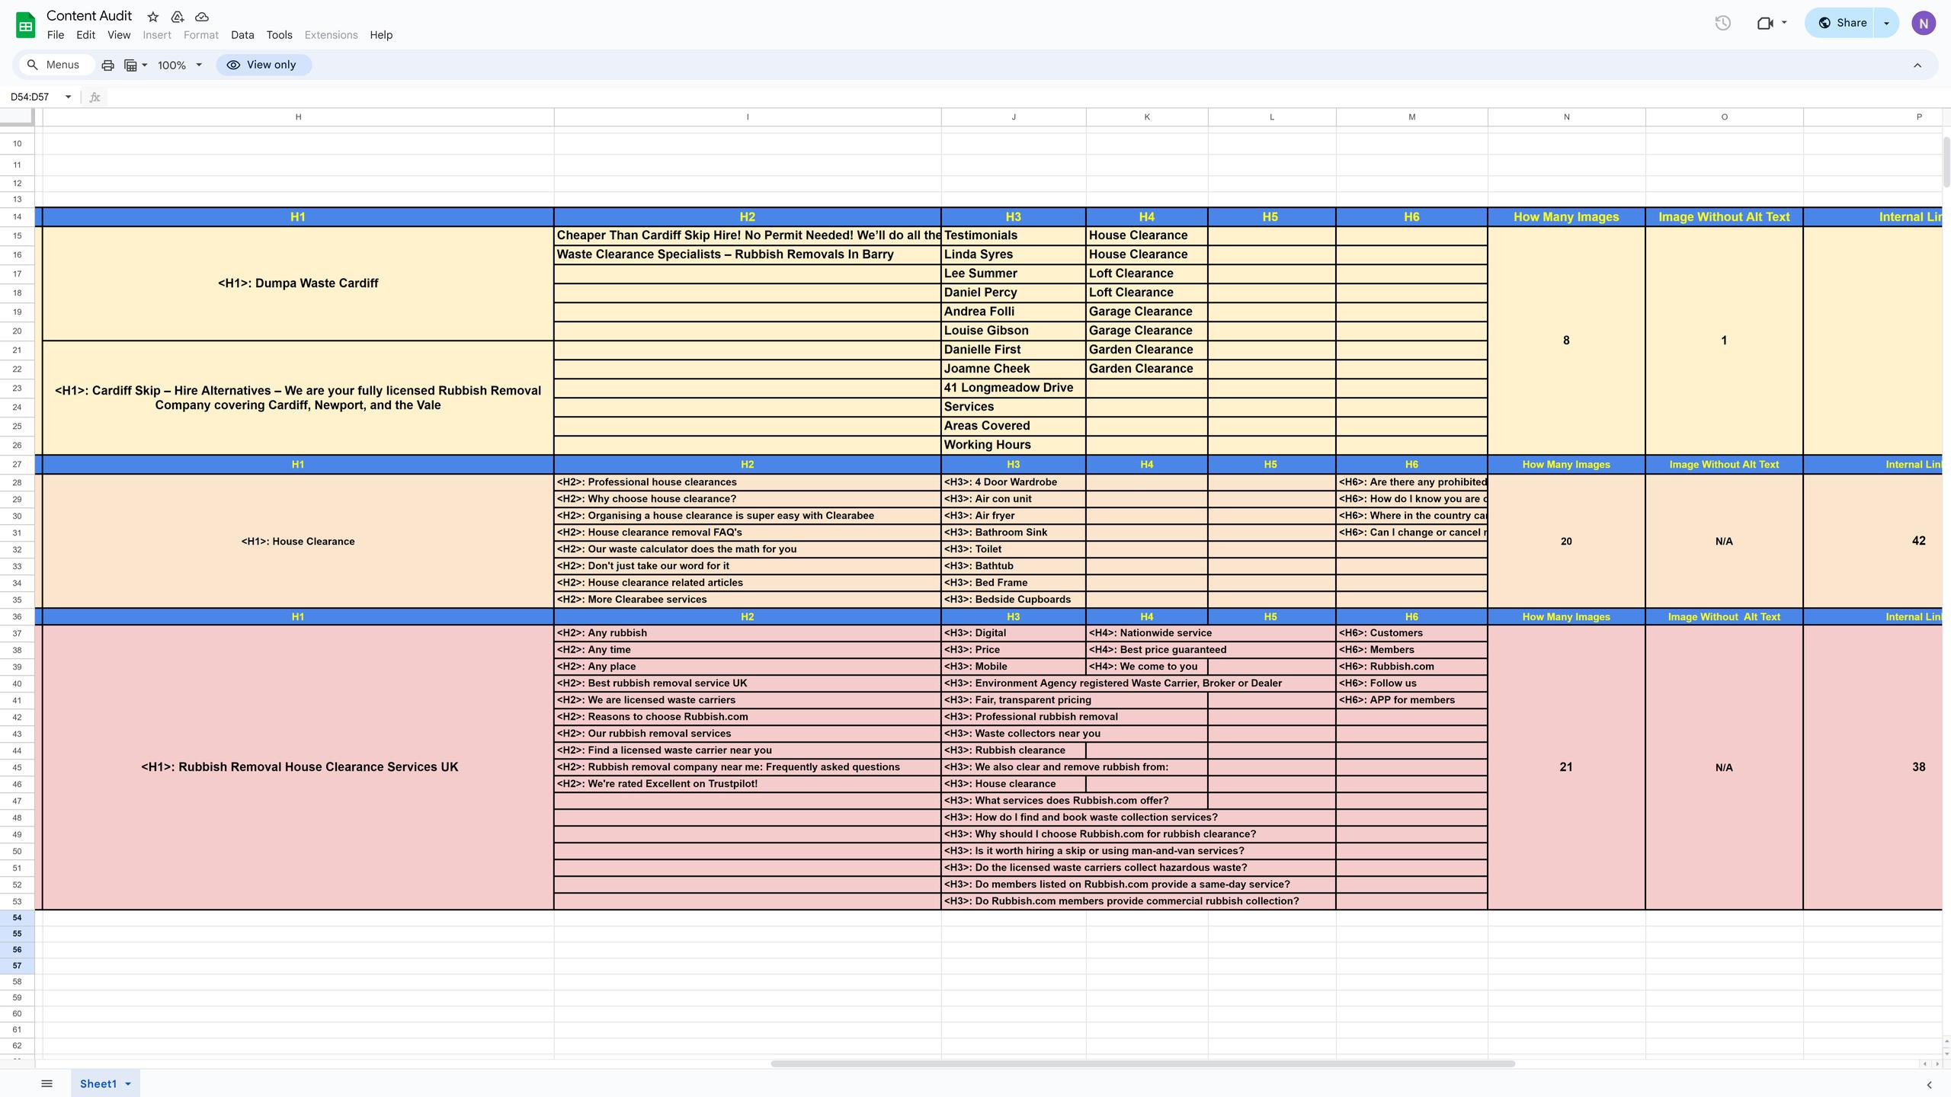The image size is (1951, 1097).
Task: Click the cloud document status icon
Action: click(202, 17)
